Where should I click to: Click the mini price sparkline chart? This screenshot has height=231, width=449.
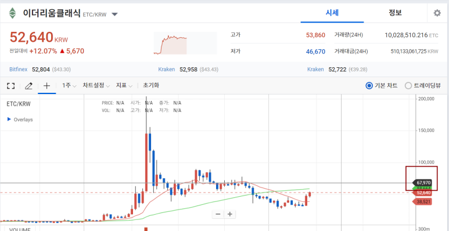click(185, 43)
